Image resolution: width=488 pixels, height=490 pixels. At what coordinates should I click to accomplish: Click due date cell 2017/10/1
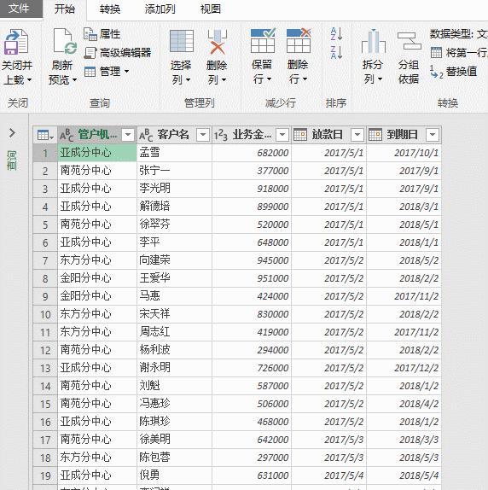(x=404, y=153)
